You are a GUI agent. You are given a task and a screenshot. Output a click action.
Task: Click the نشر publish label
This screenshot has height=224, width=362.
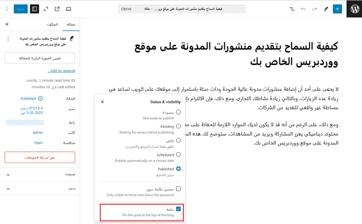coord(72,109)
